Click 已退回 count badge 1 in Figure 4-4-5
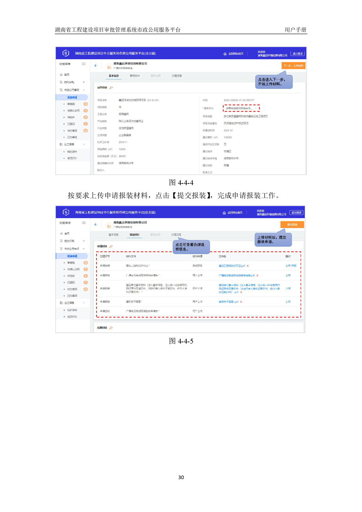Image resolution: width=362 pixels, height=512 pixels. pos(86,282)
